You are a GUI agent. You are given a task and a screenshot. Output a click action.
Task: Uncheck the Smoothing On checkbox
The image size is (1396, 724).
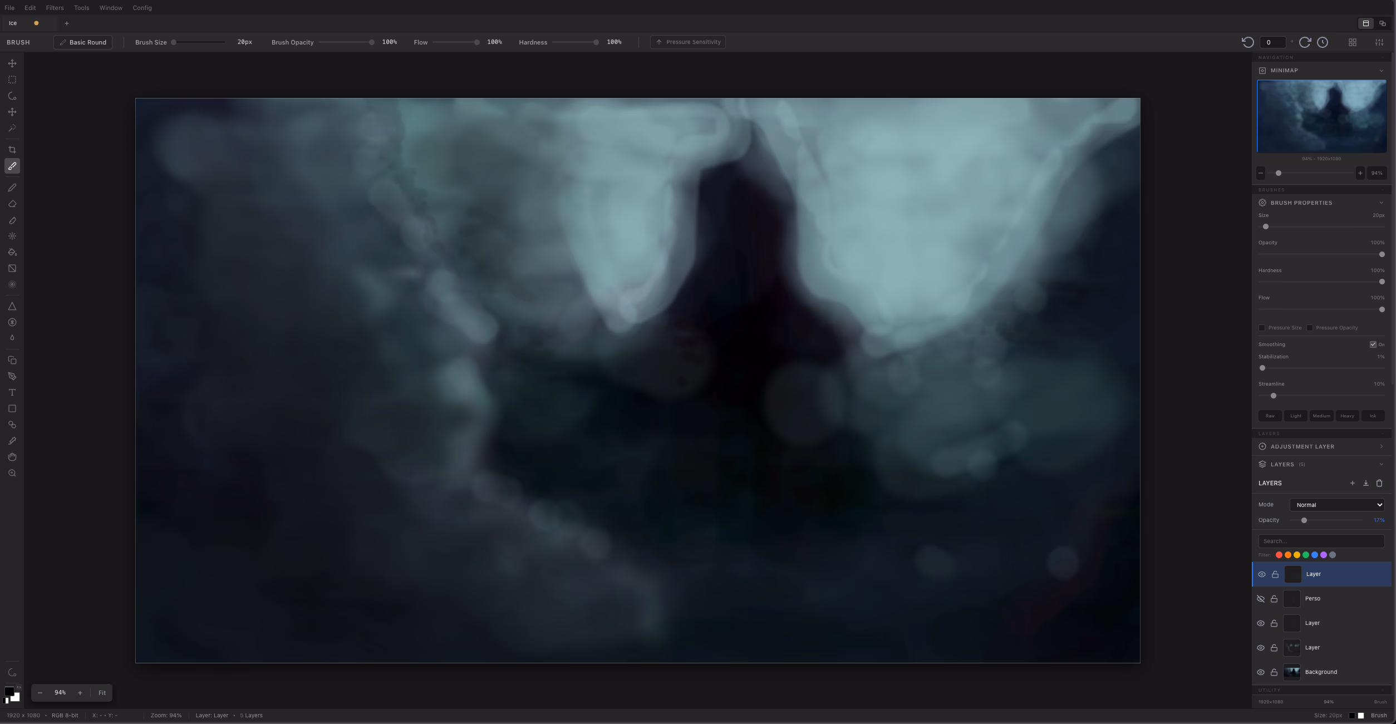(x=1373, y=344)
